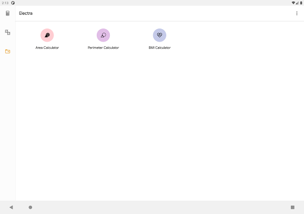304x214 pixels.
Task: Tap the status bar notification icon
Action: pyautogui.click(x=13, y=3)
